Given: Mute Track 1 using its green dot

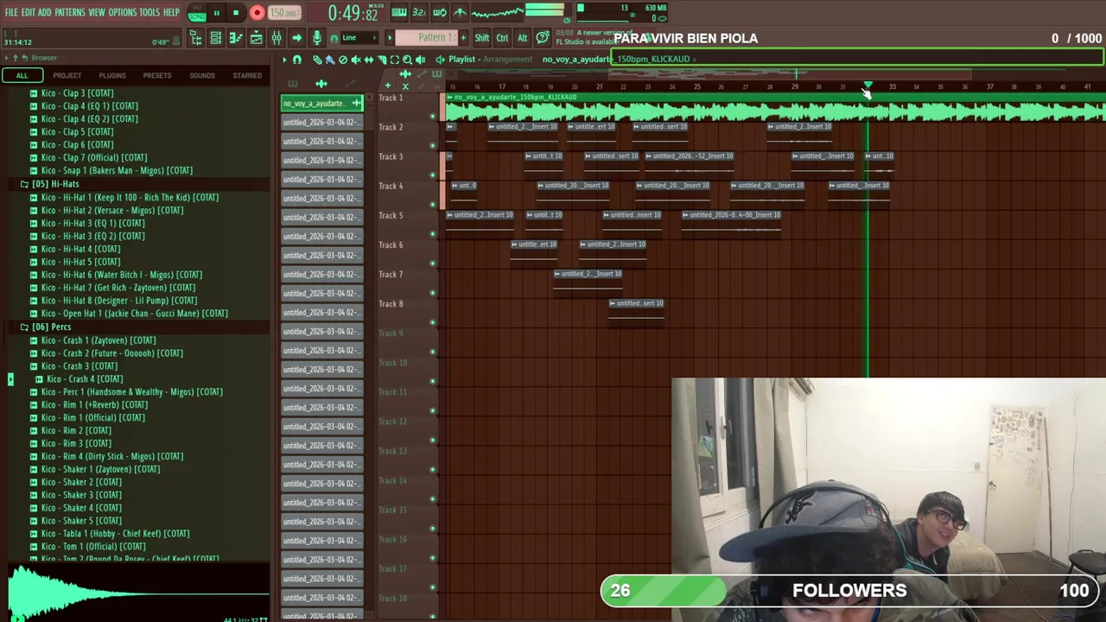Looking at the screenshot, I should [x=433, y=116].
